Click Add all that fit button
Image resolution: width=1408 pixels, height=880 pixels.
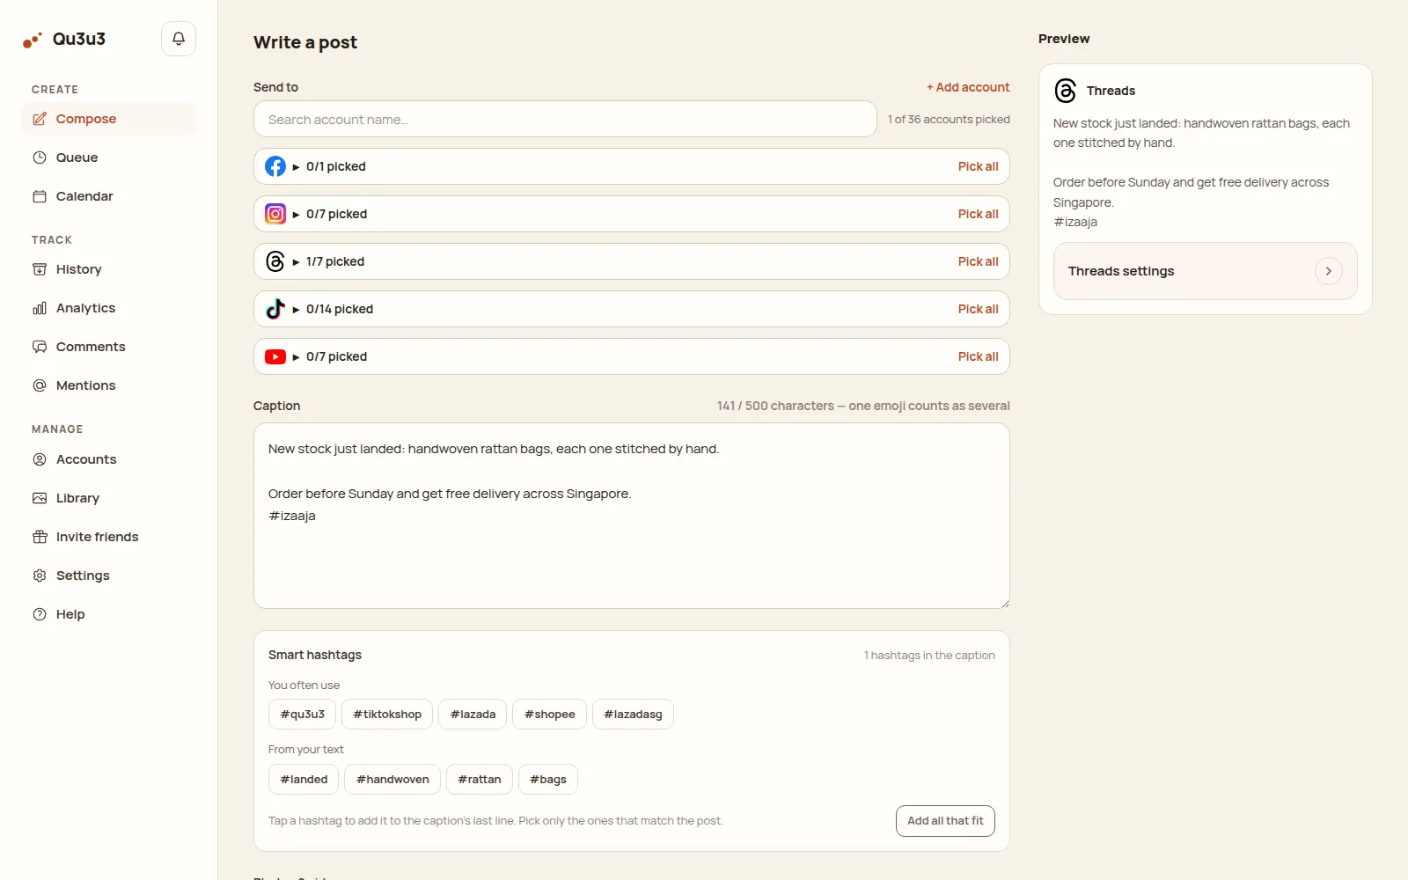(x=945, y=821)
